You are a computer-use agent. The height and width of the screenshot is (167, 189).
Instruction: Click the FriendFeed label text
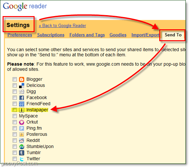(x=38, y=104)
